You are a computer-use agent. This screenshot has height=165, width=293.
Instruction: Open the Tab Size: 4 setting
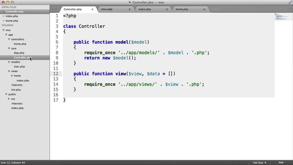(x=260, y=163)
